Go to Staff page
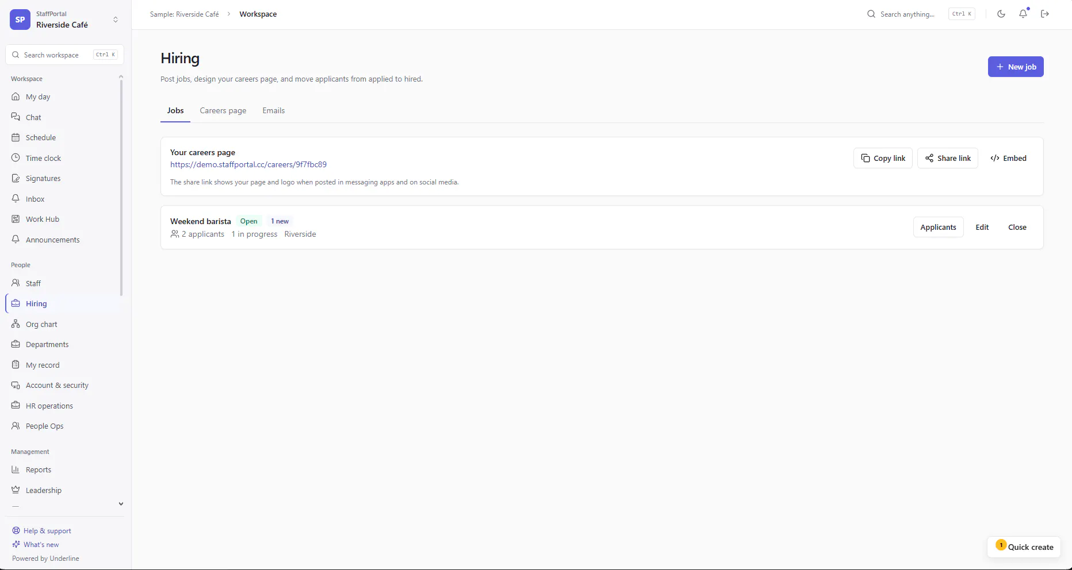This screenshot has width=1072, height=570. click(x=63, y=283)
